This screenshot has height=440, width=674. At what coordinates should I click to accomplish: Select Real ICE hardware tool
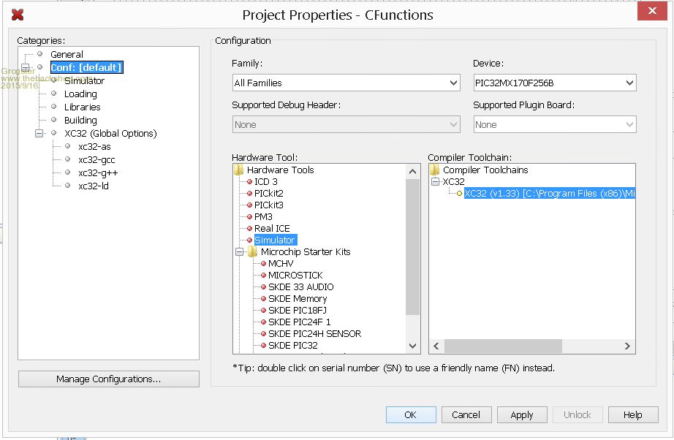coord(272,228)
